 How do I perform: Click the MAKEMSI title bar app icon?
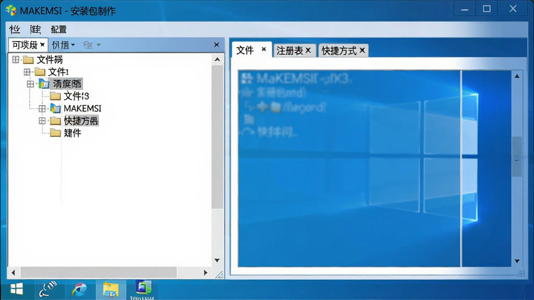11,10
